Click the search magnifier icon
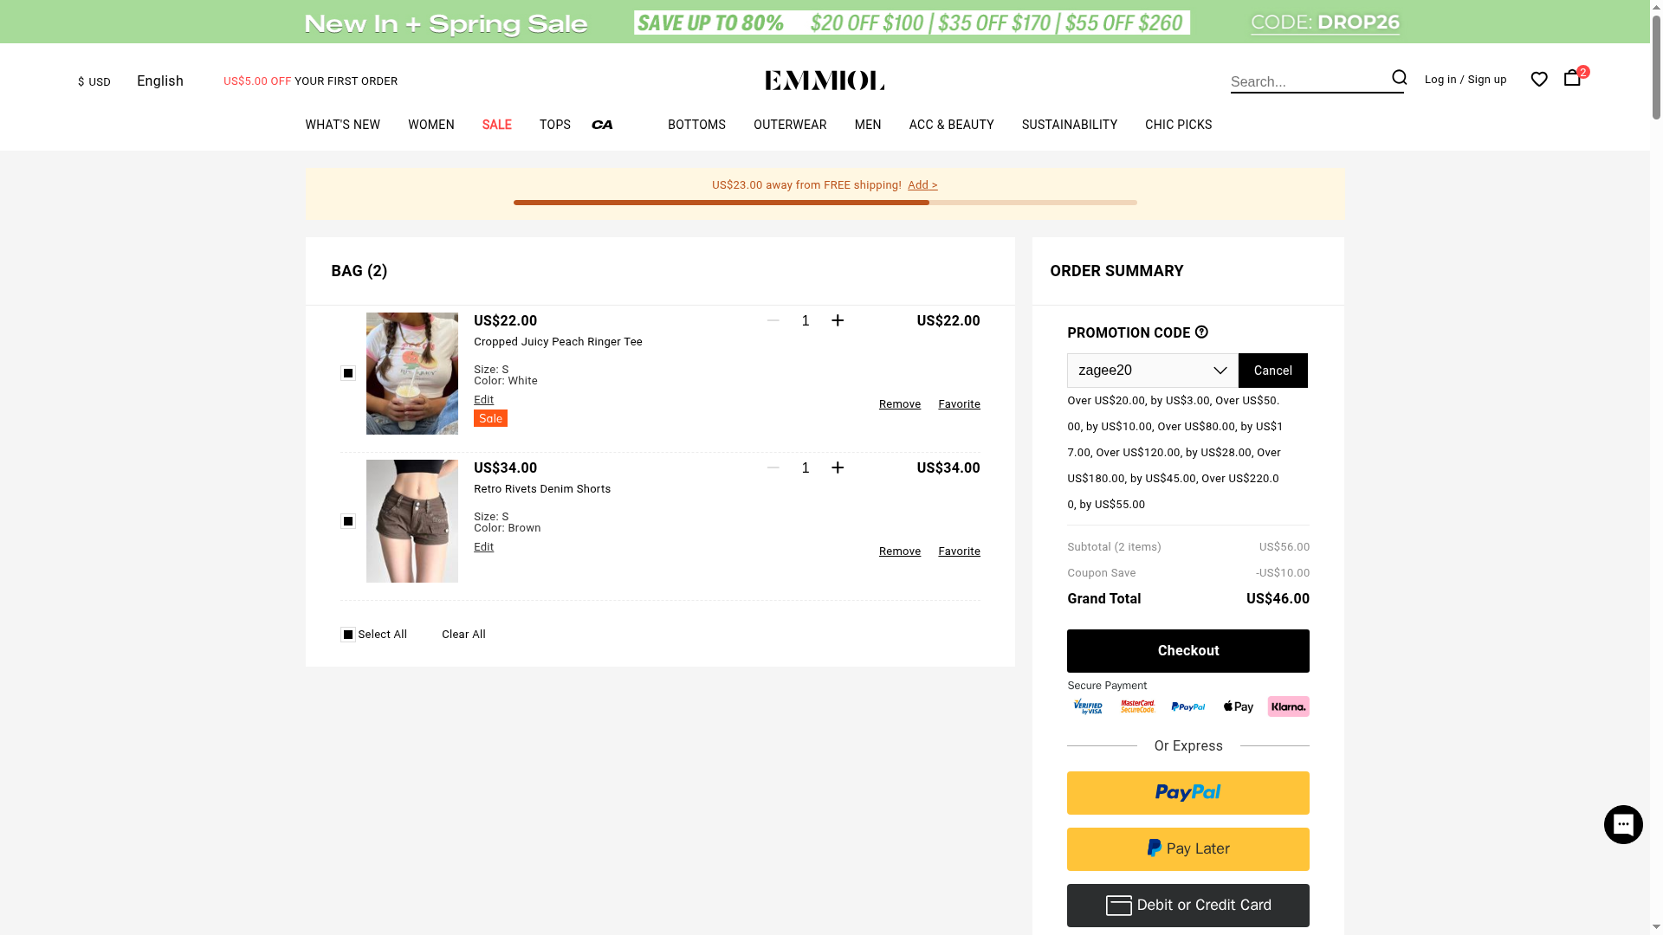This screenshot has height=935, width=1663. 1399,78
